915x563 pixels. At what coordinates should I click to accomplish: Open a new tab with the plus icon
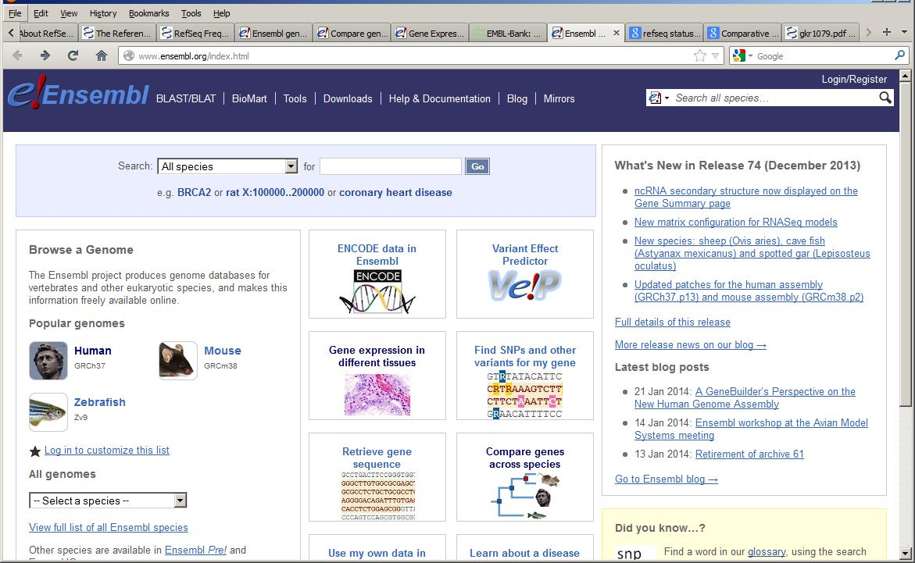coord(886,32)
